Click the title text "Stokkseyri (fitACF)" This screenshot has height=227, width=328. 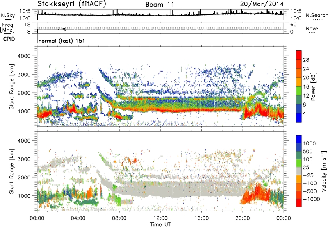click(72, 4)
